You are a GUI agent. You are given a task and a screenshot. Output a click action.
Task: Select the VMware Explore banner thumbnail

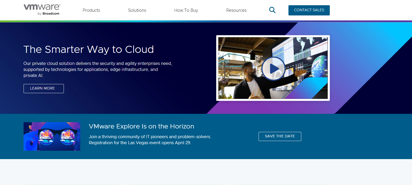52,136
